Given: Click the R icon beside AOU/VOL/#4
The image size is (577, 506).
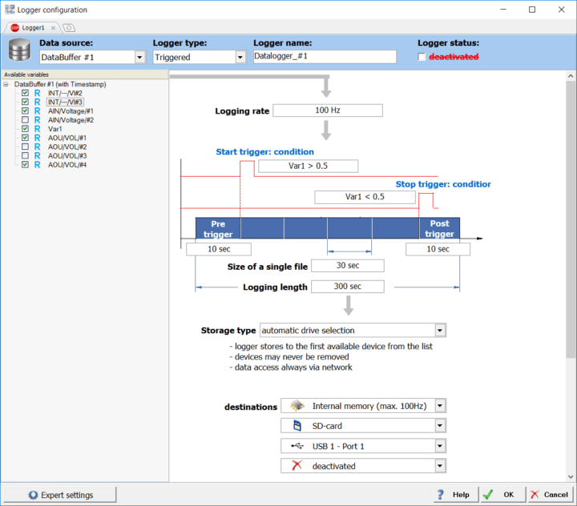Looking at the screenshot, I should coord(37,165).
